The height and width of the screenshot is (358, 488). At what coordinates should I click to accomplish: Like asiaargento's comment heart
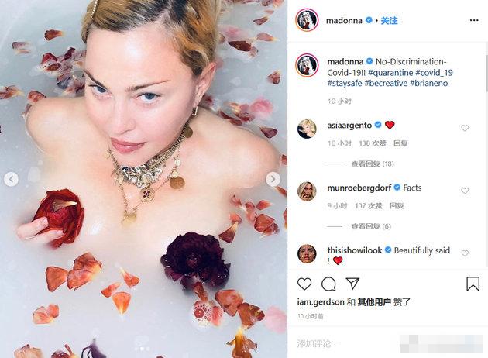coord(465,128)
